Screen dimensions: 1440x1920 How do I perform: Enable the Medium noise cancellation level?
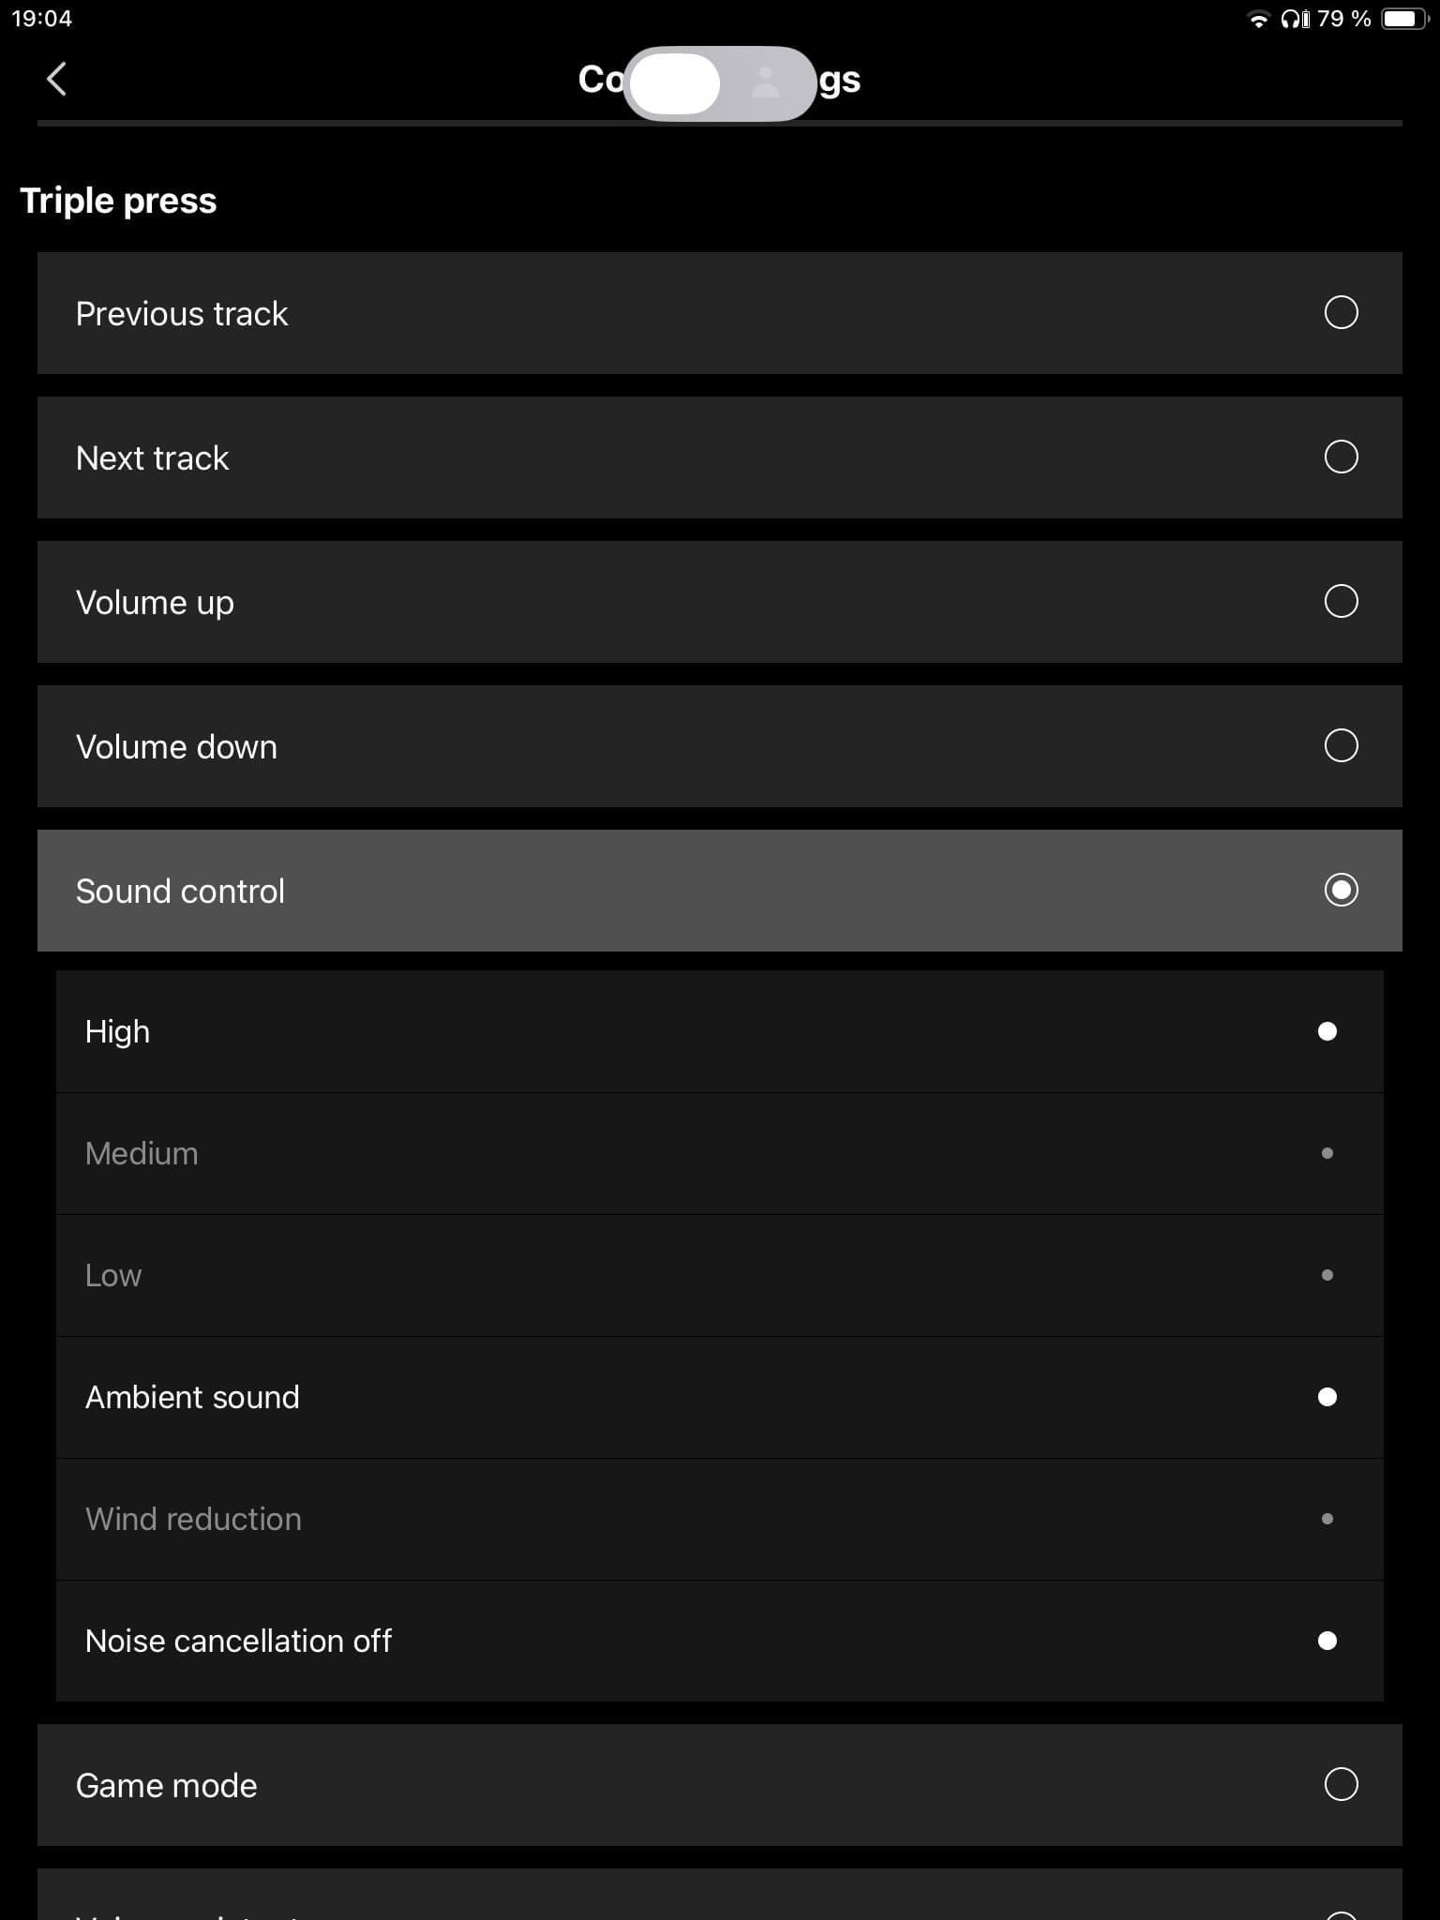click(x=1327, y=1153)
